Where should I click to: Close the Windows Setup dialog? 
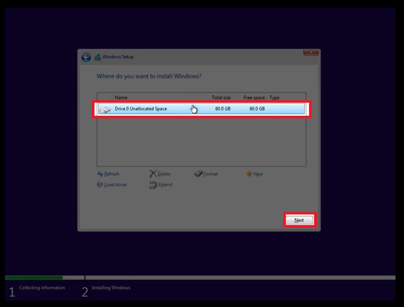pyautogui.click(x=311, y=53)
